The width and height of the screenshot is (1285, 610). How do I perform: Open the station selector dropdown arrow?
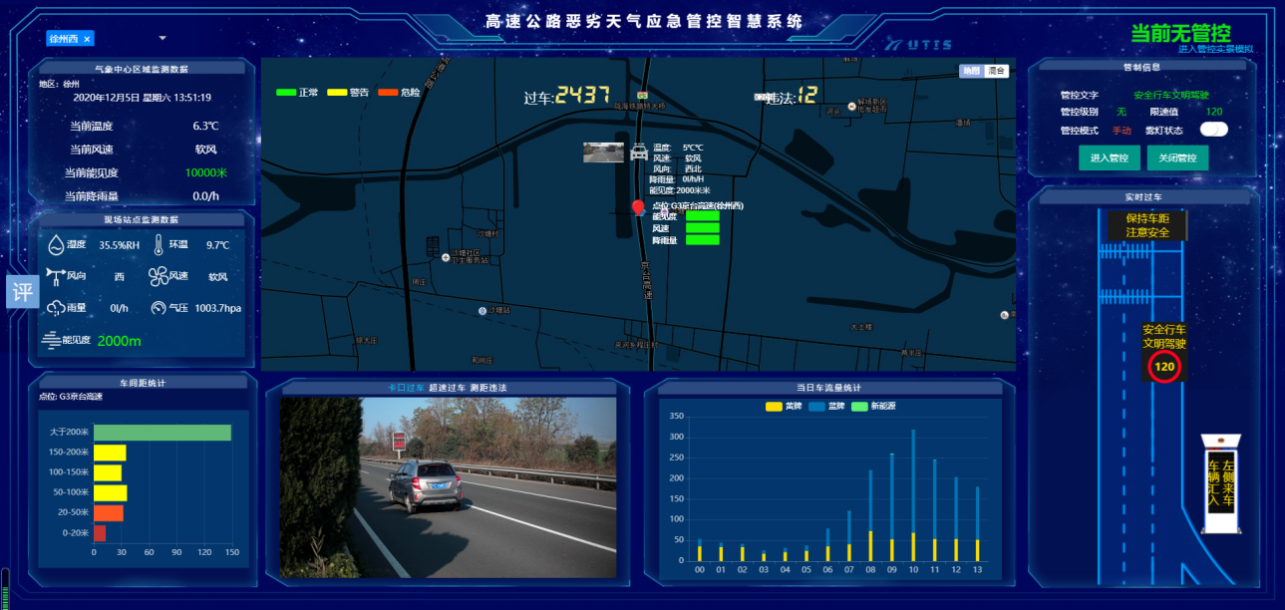point(162,38)
